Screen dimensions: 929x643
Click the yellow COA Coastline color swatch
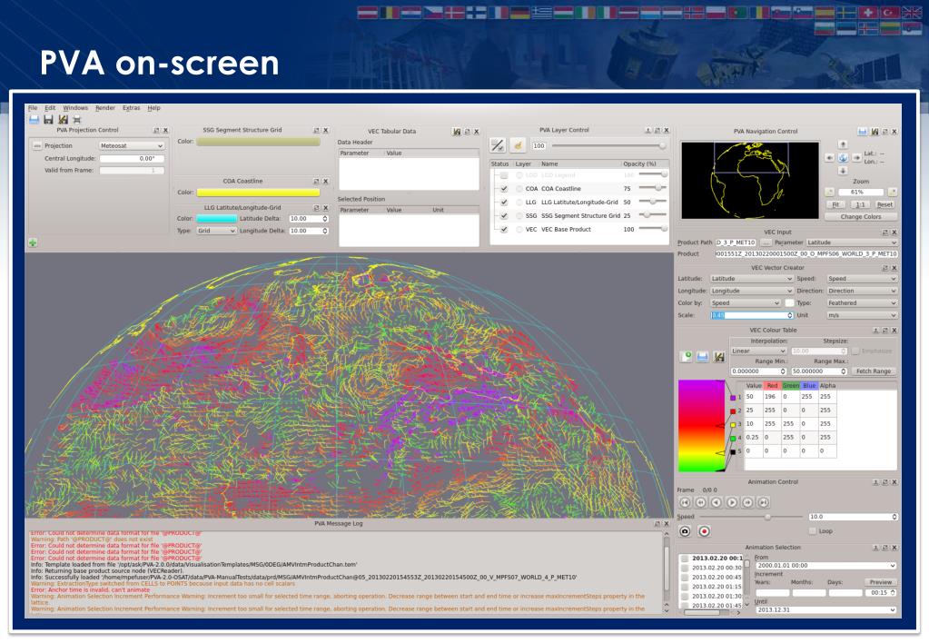point(258,192)
